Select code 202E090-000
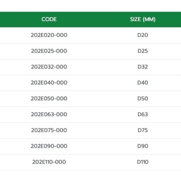Image resolution: width=181 pixels, height=181 pixels. click(x=49, y=146)
